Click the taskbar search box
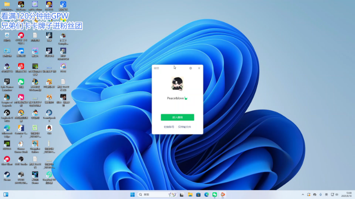This screenshot has width=355, height=199. coord(157,195)
